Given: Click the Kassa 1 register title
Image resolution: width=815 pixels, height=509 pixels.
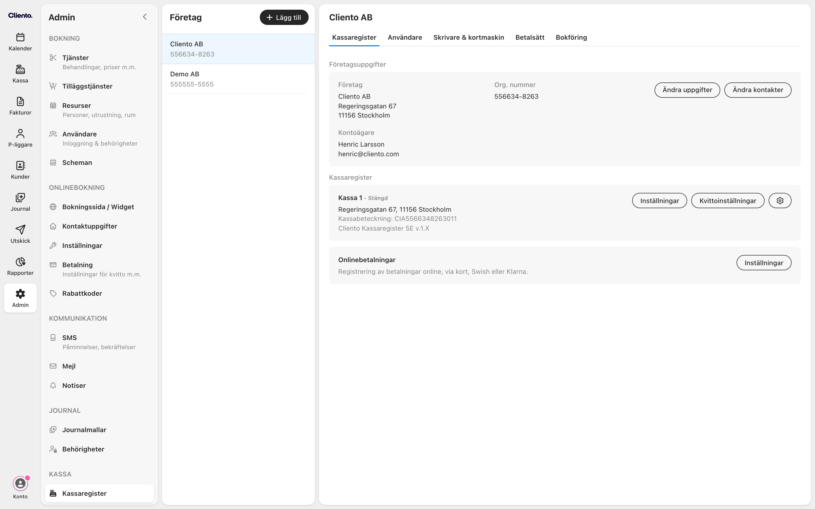Looking at the screenshot, I should 350,197.
